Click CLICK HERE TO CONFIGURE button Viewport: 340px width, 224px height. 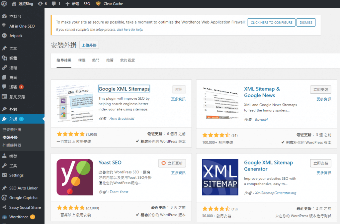pyautogui.click(x=272, y=22)
